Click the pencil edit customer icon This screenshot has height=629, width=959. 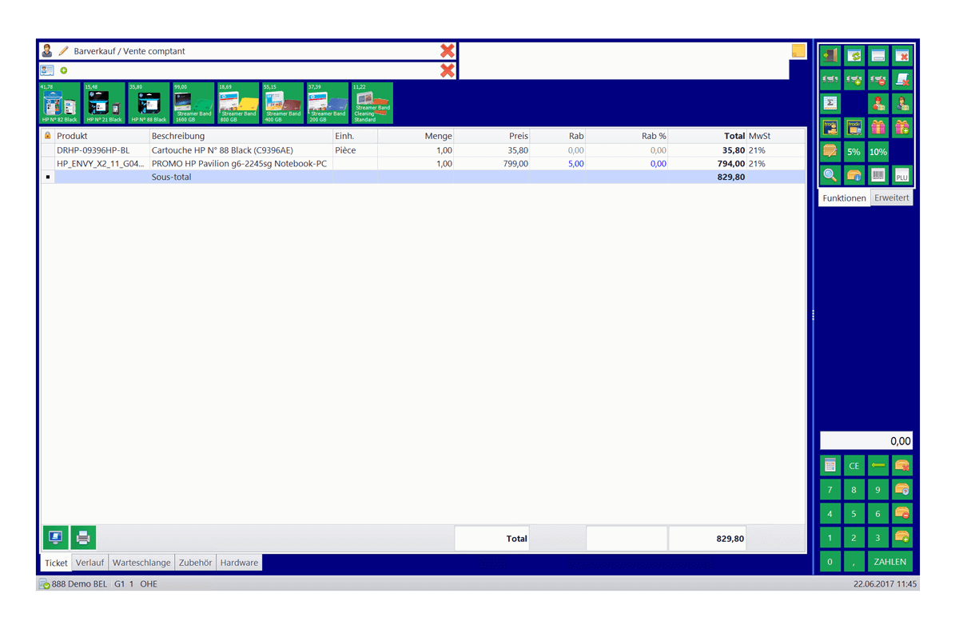[64, 51]
